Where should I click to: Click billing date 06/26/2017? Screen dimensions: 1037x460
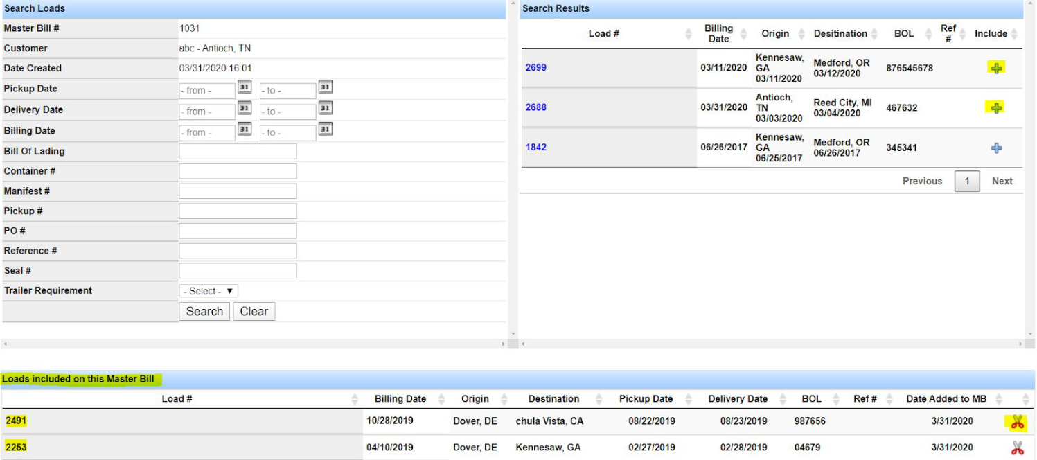724,148
